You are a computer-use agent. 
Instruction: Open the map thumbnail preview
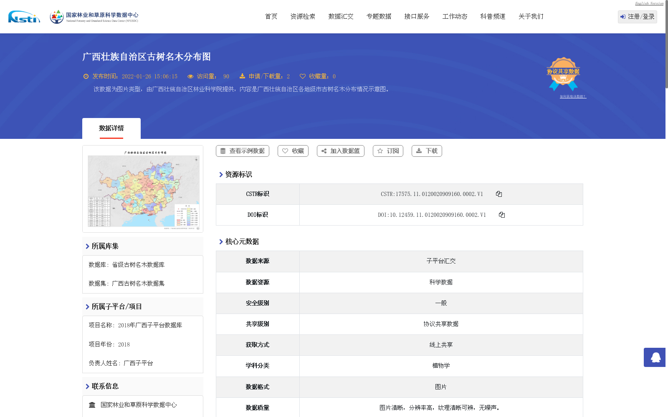(143, 189)
